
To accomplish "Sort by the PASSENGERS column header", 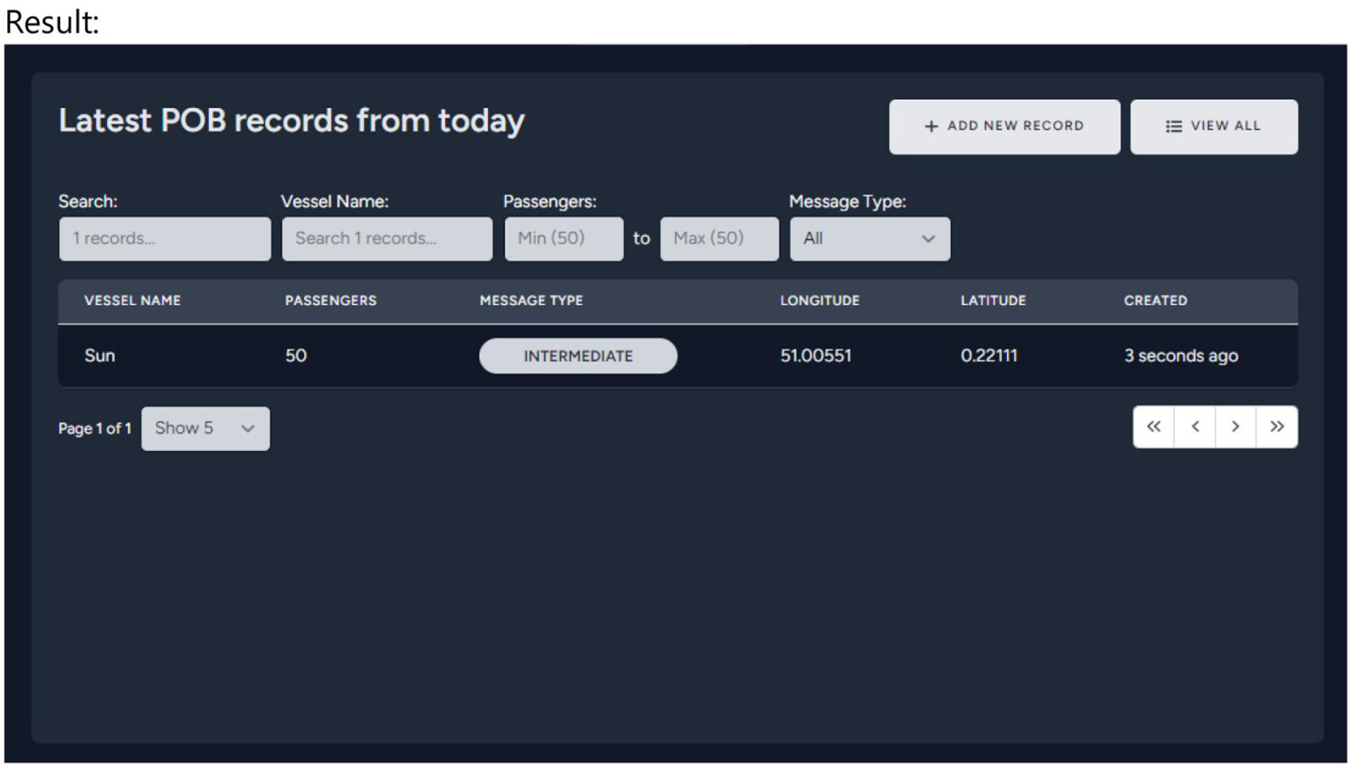I will 331,300.
